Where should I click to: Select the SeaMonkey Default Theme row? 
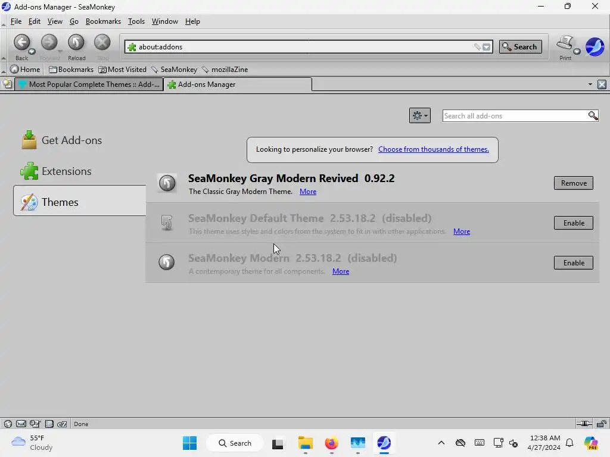[x=372, y=223]
